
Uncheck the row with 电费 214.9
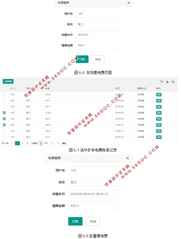coord(4,113)
